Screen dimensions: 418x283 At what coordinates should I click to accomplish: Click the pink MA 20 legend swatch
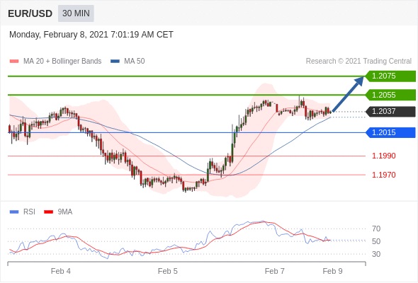click(x=14, y=62)
